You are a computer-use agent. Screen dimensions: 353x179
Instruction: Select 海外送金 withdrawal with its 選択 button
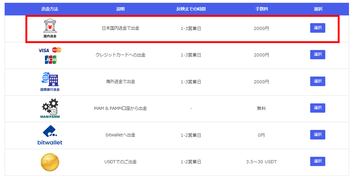click(x=318, y=81)
